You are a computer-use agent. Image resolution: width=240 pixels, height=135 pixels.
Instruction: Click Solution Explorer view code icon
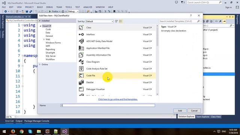click(216, 21)
